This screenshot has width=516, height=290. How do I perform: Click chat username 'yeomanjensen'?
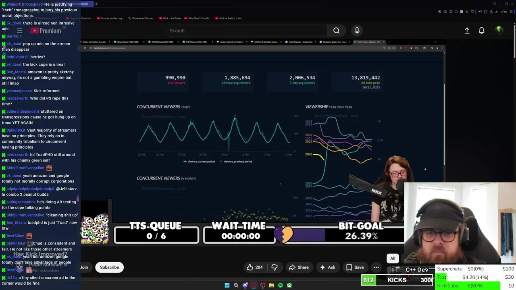pyautogui.click(x=19, y=91)
